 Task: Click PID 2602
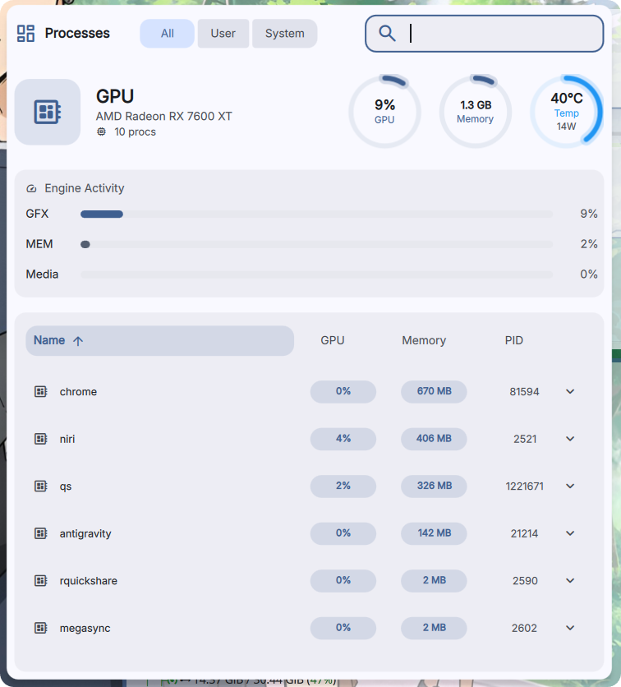click(524, 629)
